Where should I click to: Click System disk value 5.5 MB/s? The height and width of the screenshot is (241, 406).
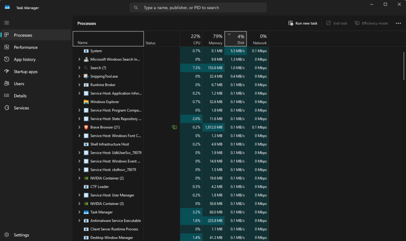pyautogui.click(x=237, y=51)
